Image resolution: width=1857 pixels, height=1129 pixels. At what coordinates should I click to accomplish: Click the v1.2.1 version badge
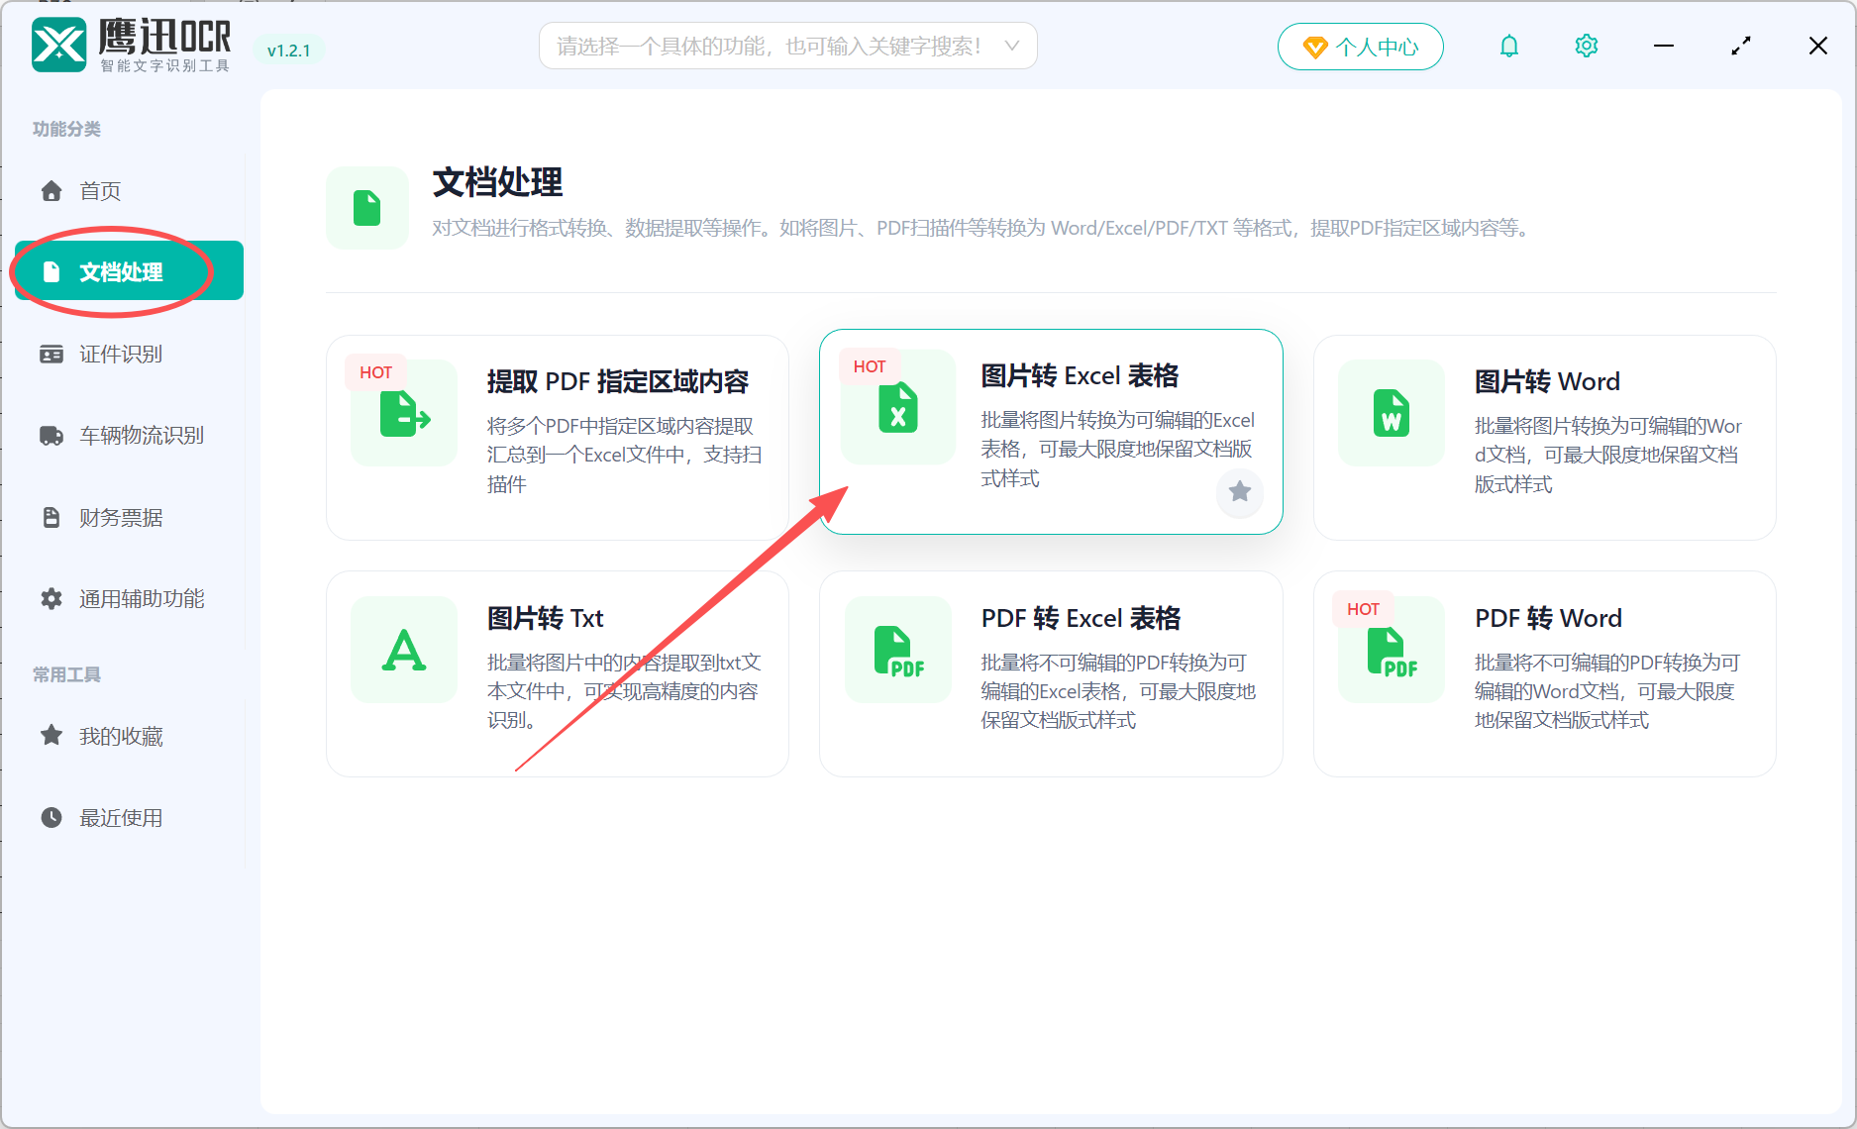tap(289, 51)
